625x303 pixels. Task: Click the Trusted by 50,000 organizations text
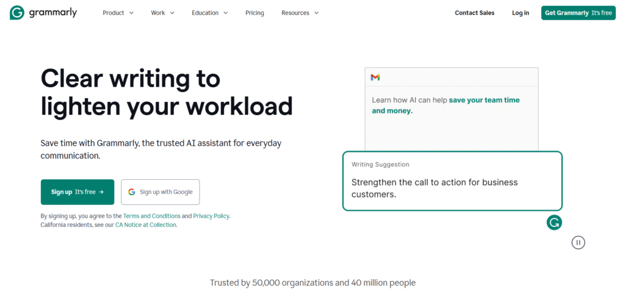(312, 283)
